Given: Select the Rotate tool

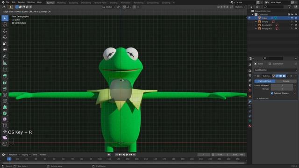Looking at the screenshot, I should click(5, 37).
